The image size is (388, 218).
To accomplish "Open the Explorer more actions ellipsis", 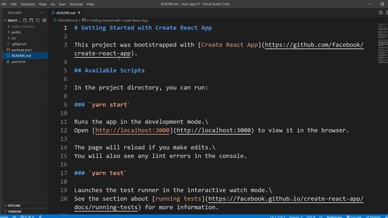I will 42,13.
